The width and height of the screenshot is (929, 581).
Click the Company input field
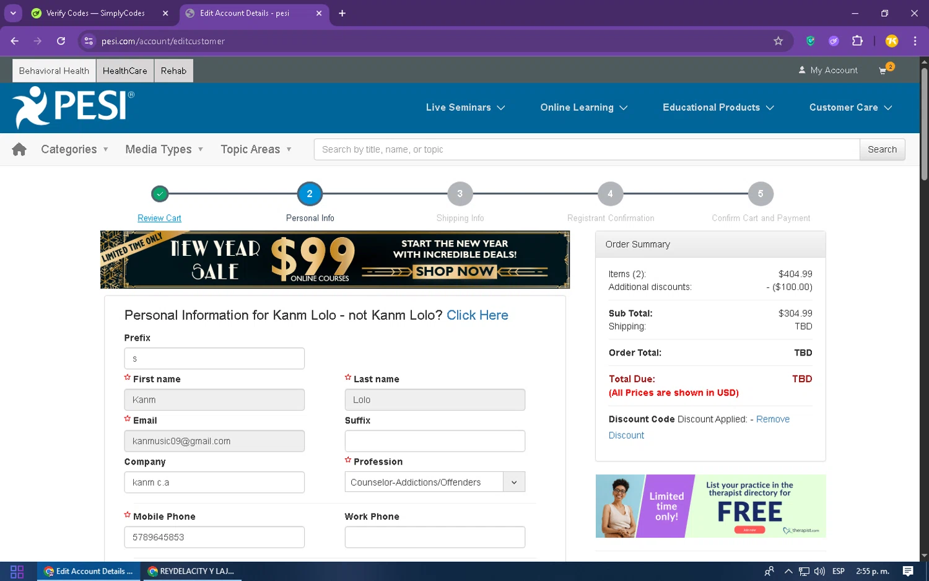coord(214,483)
